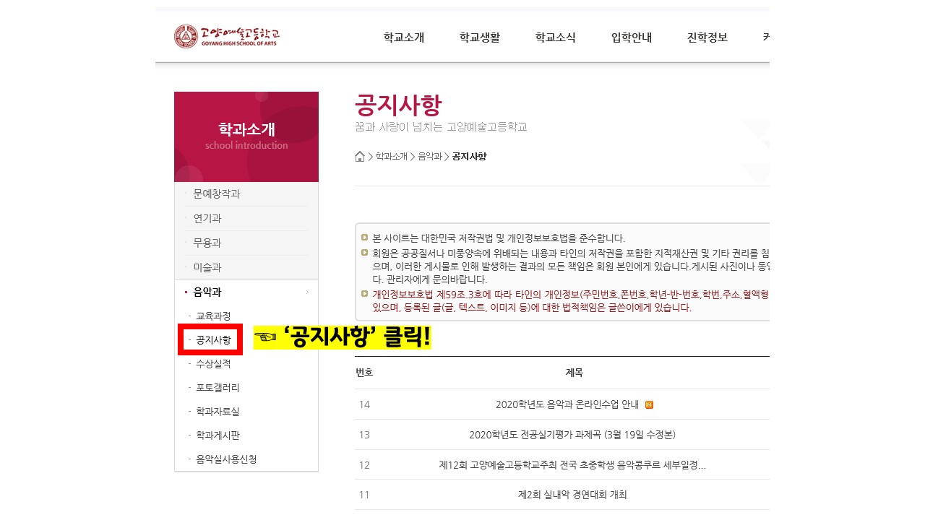This screenshot has height=520, width=925.
Task: Go to home via breadcrumb house icon
Action: (x=360, y=157)
